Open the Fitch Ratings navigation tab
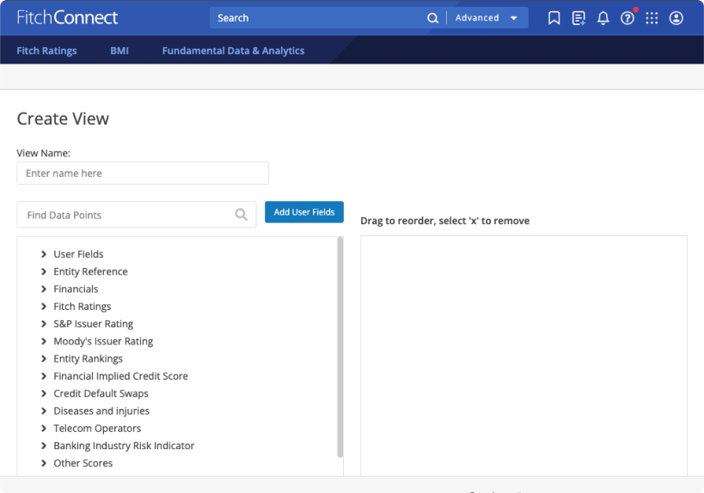 [x=46, y=51]
